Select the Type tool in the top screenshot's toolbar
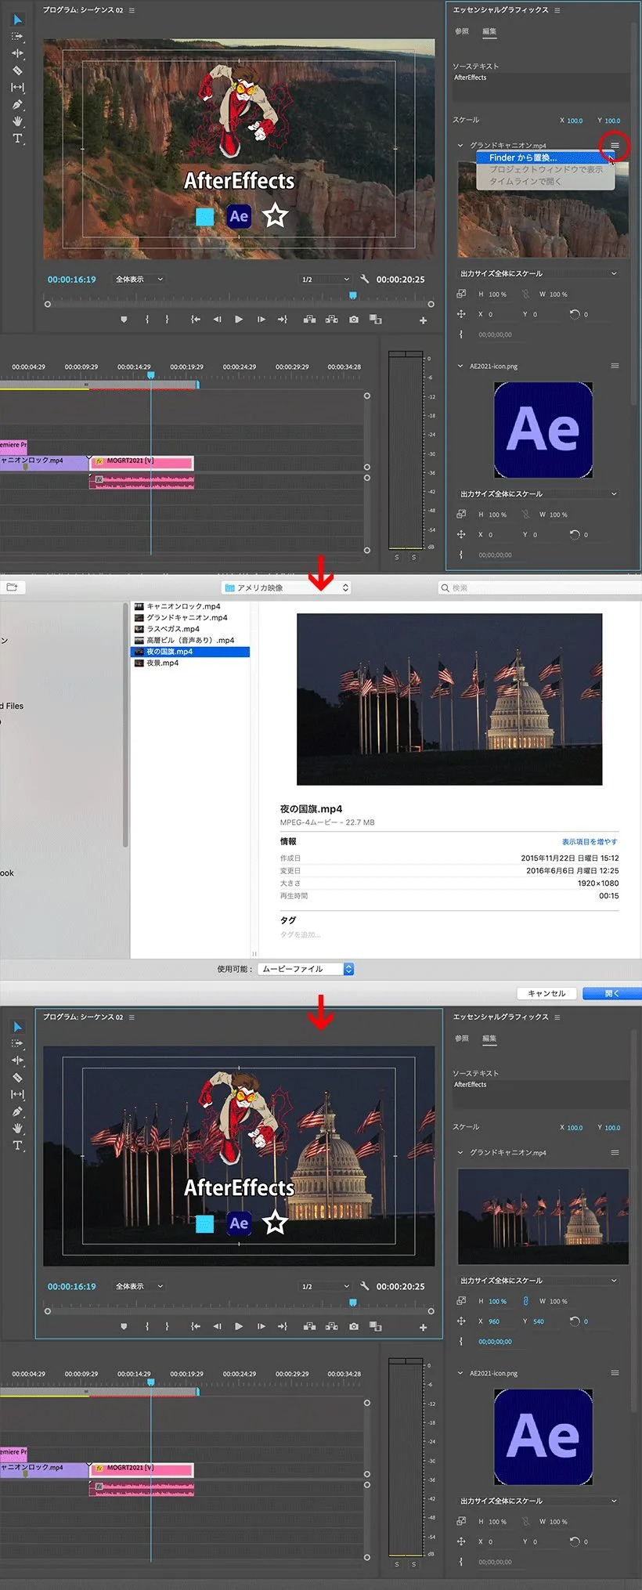Viewport: 642px width, 1590px height. click(x=17, y=139)
